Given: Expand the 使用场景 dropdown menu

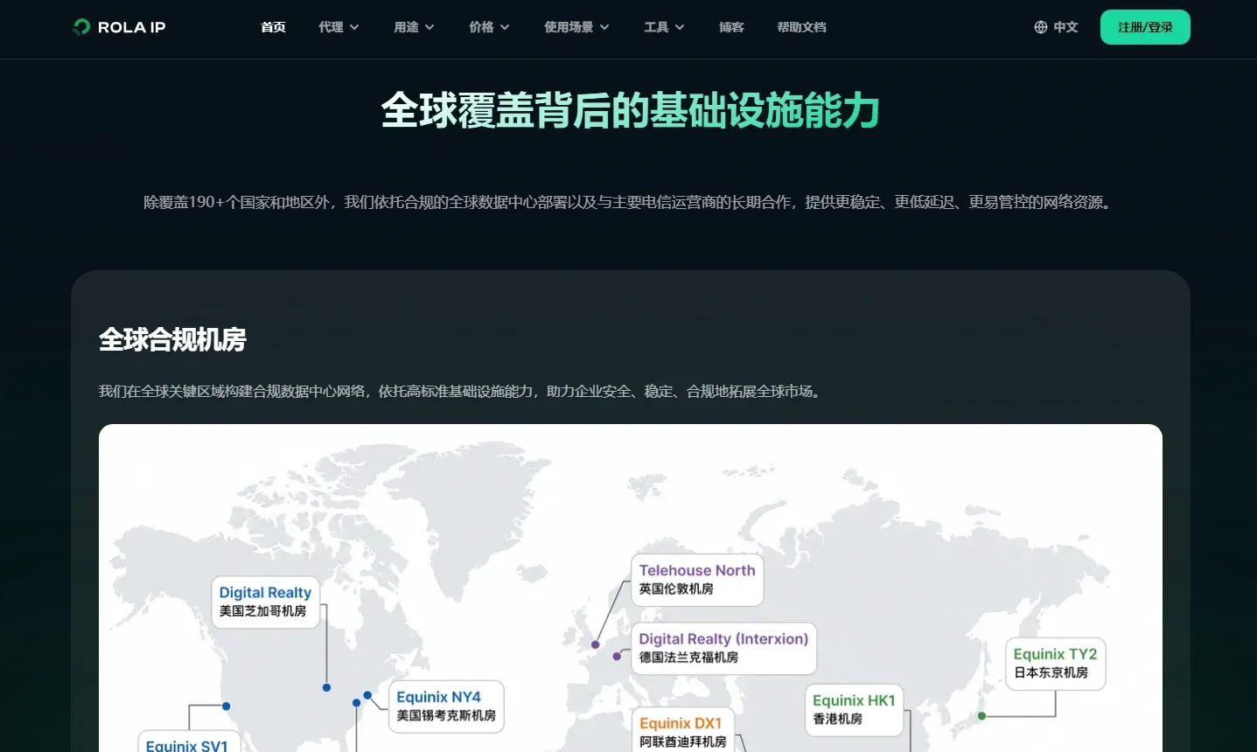Looking at the screenshot, I should [x=576, y=27].
